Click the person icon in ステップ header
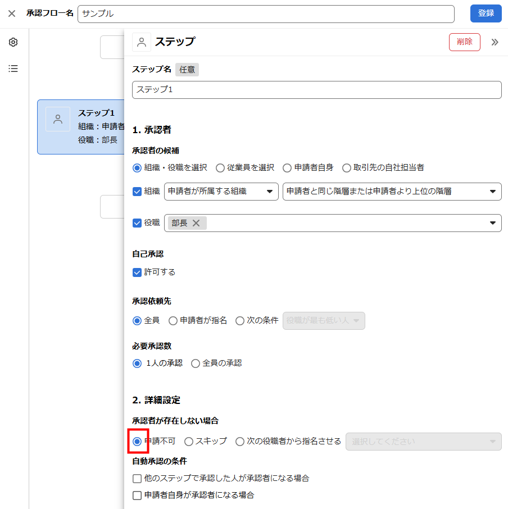This screenshot has width=508, height=509. 142,42
